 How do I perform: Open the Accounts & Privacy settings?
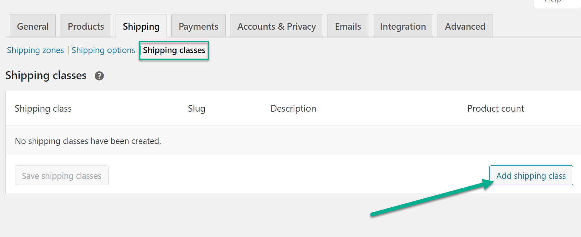click(276, 26)
